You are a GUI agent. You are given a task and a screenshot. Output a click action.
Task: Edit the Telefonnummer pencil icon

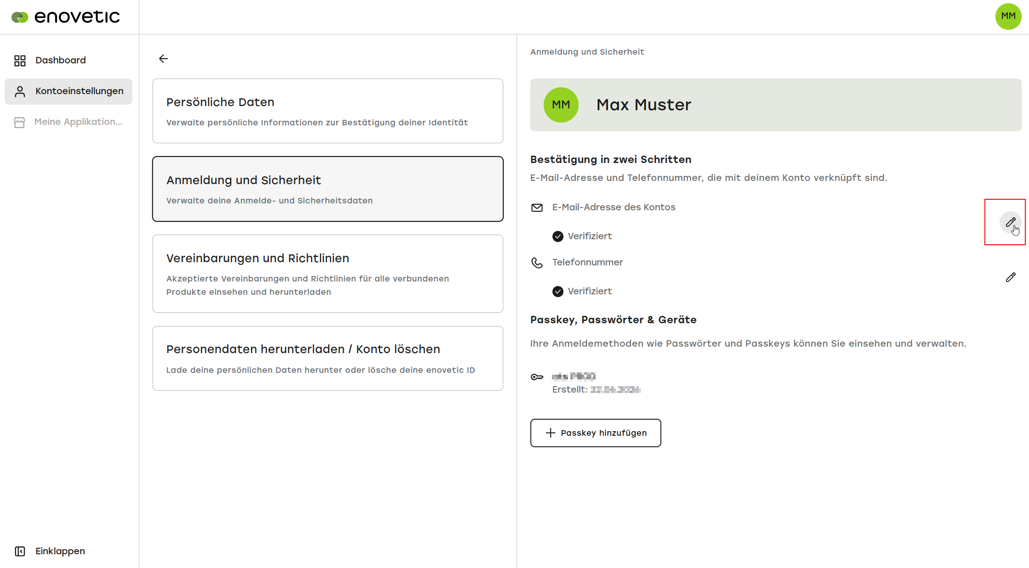pos(1010,277)
